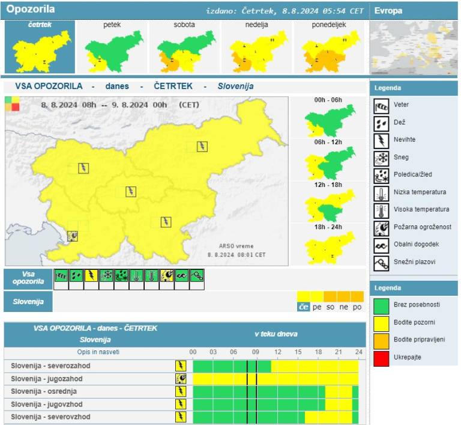461x425 pixels.
Task: Switch to the petek forecast tab
Action: tap(112, 46)
